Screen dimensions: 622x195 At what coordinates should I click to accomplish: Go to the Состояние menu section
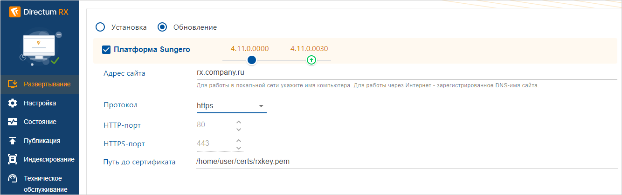click(x=40, y=122)
